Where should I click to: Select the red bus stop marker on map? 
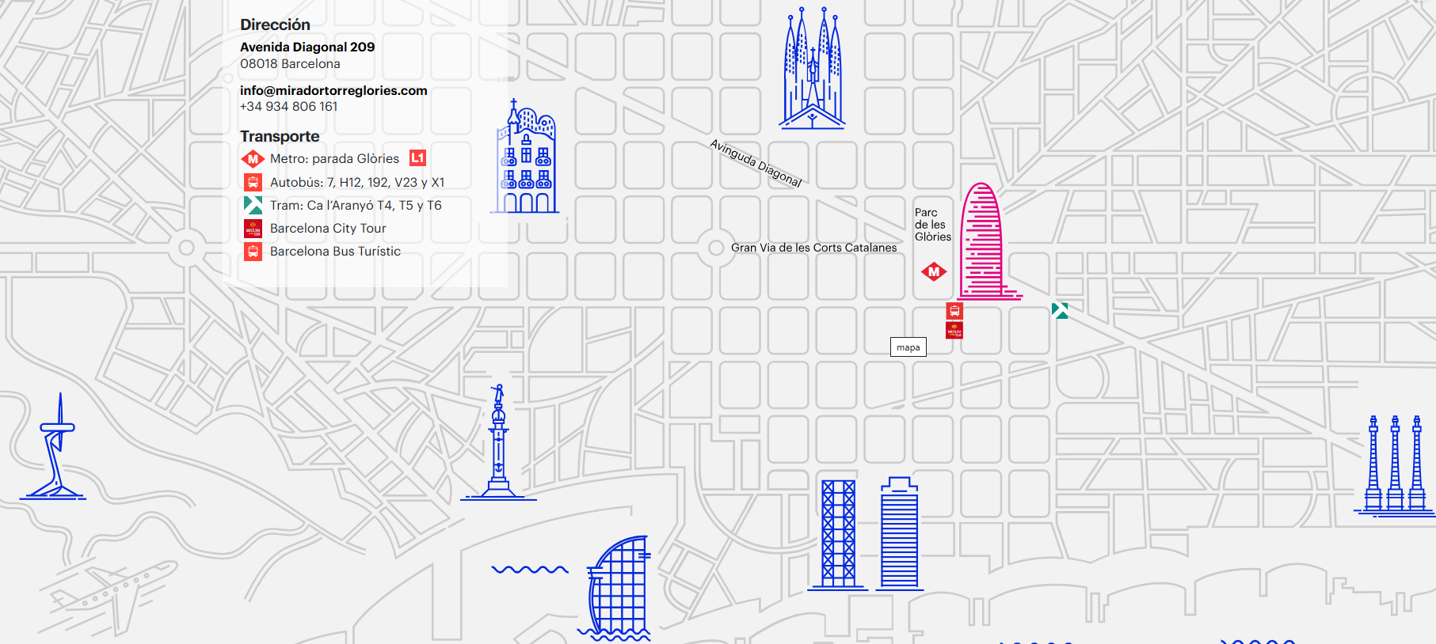click(x=954, y=311)
